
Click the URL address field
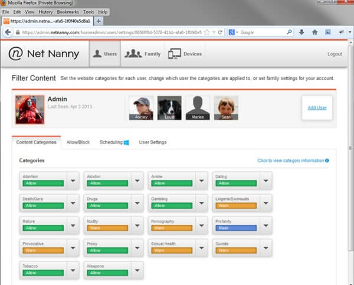[112, 32]
